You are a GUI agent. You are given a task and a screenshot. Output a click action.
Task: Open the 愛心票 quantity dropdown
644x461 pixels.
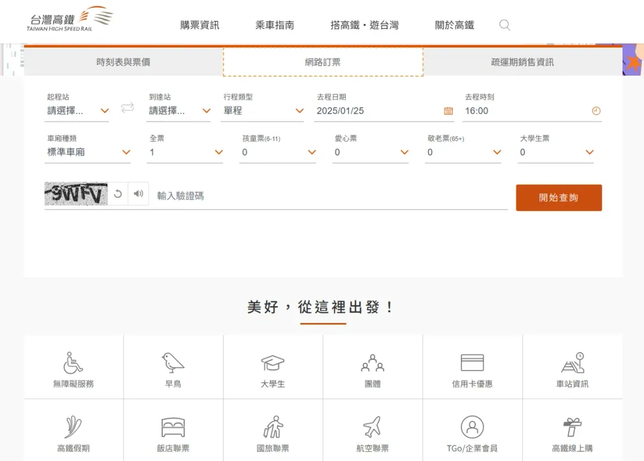pyautogui.click(x=370, y=152)
